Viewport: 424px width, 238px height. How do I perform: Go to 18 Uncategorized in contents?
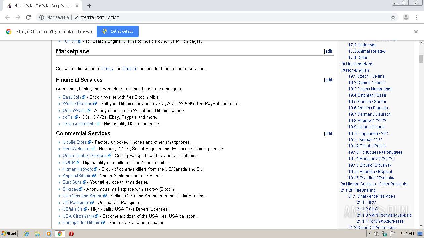(x=356, y=64)
